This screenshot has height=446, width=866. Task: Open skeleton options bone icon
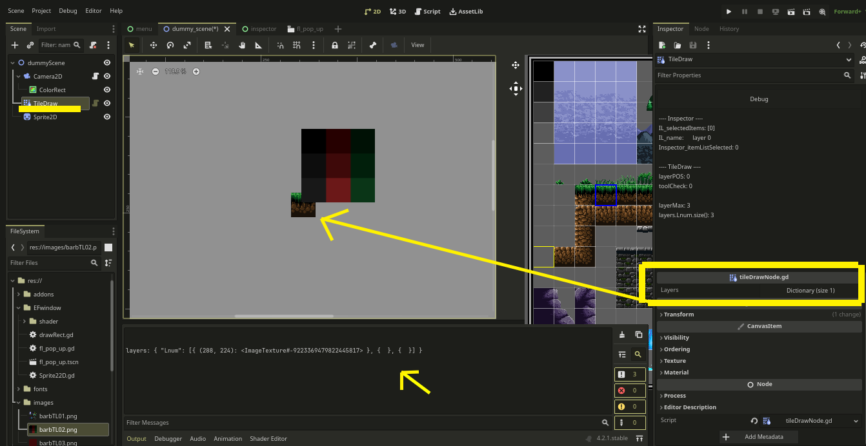point(373,45)
